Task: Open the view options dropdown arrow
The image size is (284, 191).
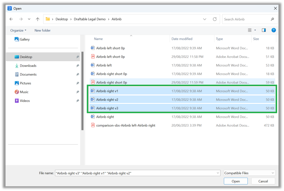Action: click(x=255, y=30)
